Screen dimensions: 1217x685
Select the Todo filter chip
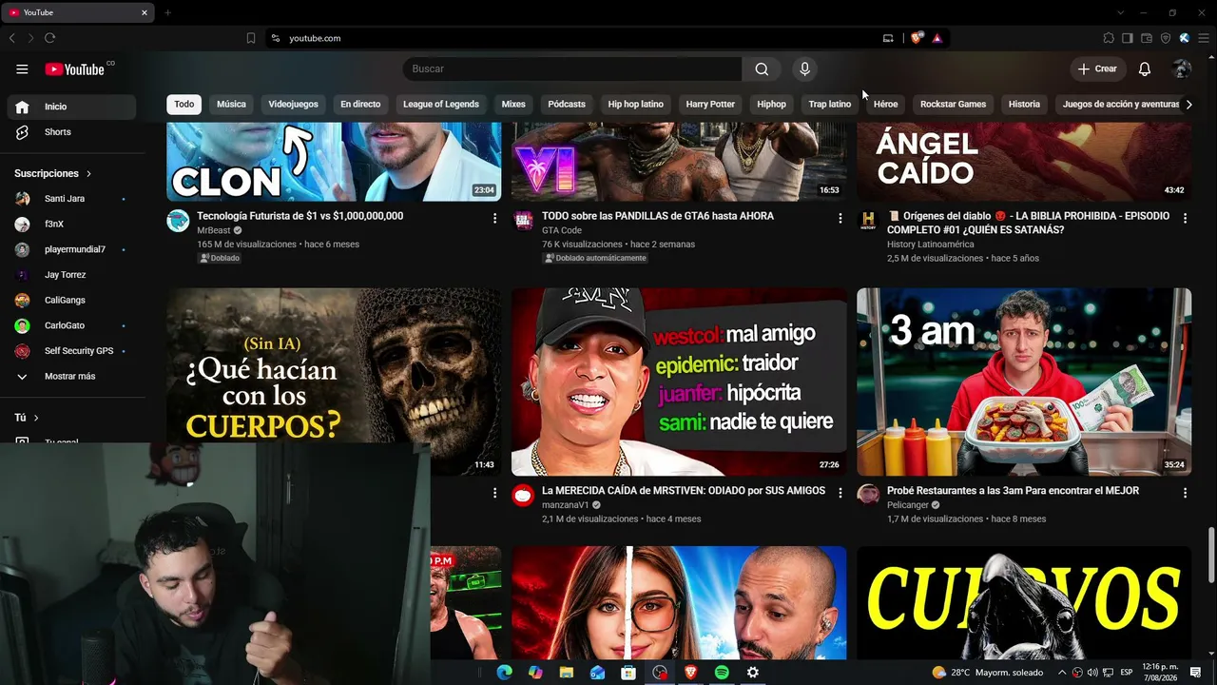[184, 105]
